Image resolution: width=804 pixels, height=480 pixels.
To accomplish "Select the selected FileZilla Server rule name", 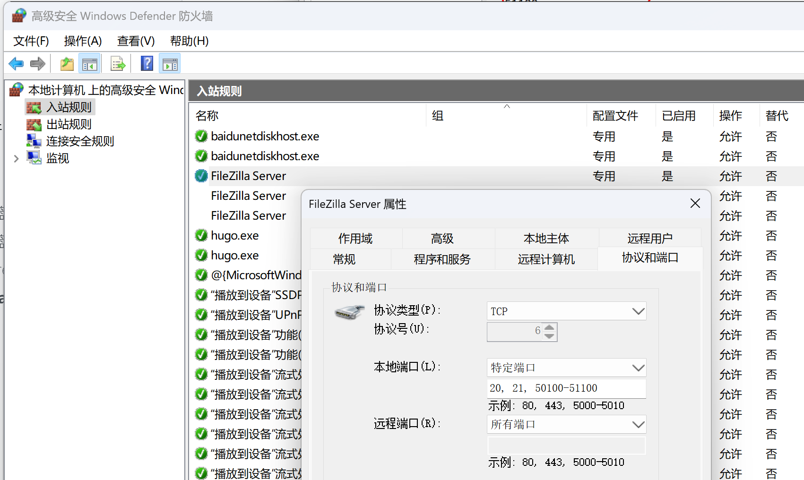I will [x=249, y=176].
